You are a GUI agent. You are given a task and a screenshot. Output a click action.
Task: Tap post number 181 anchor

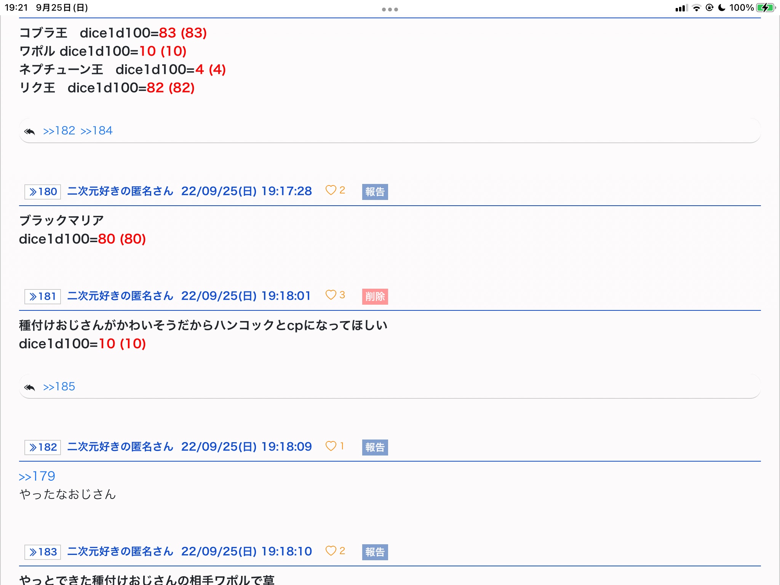pos(43,296)
